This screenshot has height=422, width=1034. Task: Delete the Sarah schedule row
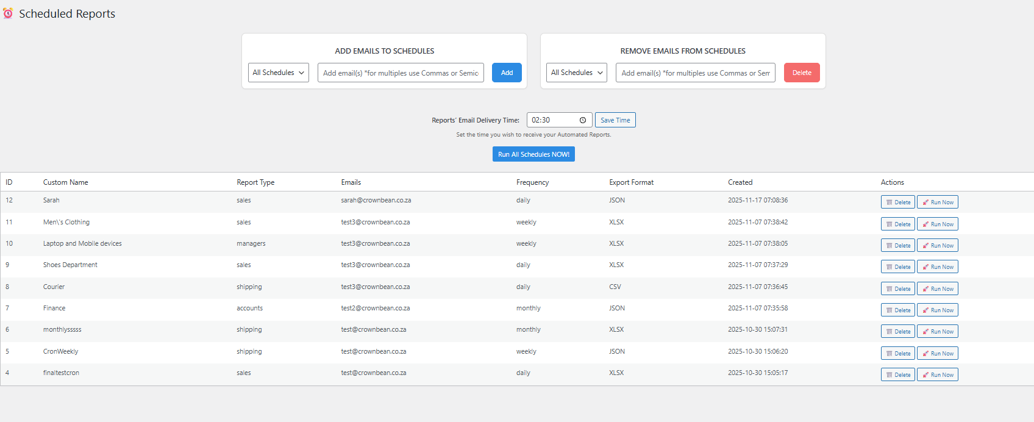pos(897,202)
